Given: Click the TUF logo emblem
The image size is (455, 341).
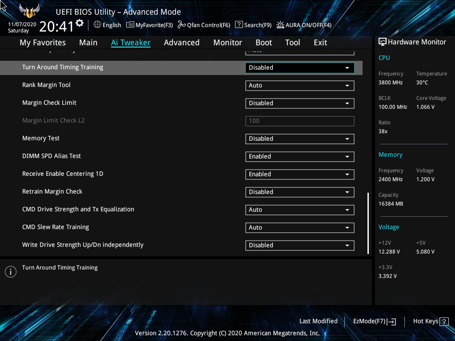Looking at the screenshot, I should (29, 11).
